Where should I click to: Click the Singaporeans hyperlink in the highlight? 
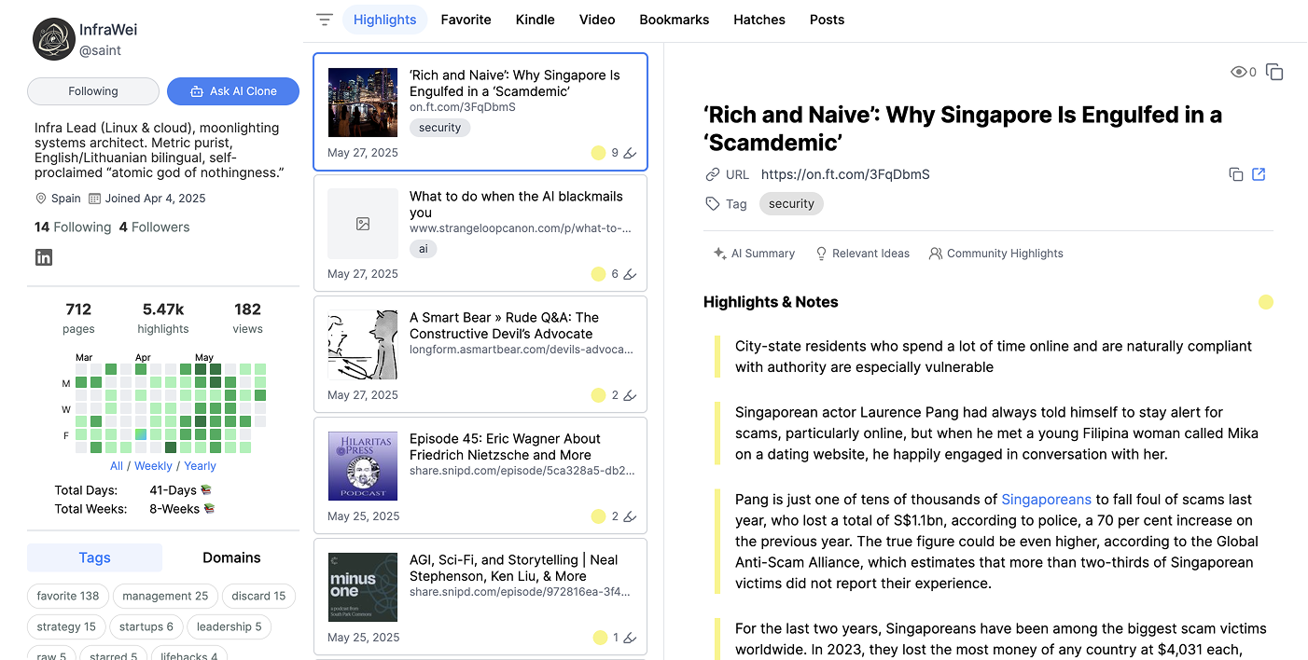tap(1046, 500)
